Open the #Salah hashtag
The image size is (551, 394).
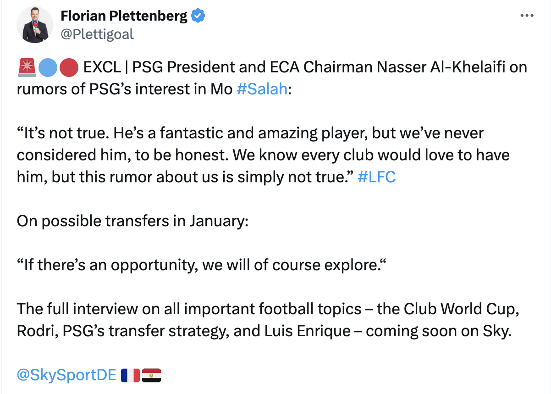pyautogui.click(x=262, y=89)
